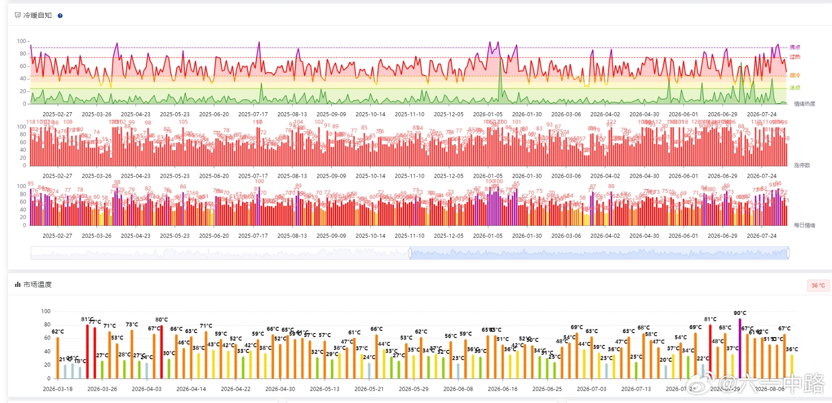The image size is (832, 403).
Task: Click the 56°C value label in 市场温度
Action: click(x=451, y=336)
